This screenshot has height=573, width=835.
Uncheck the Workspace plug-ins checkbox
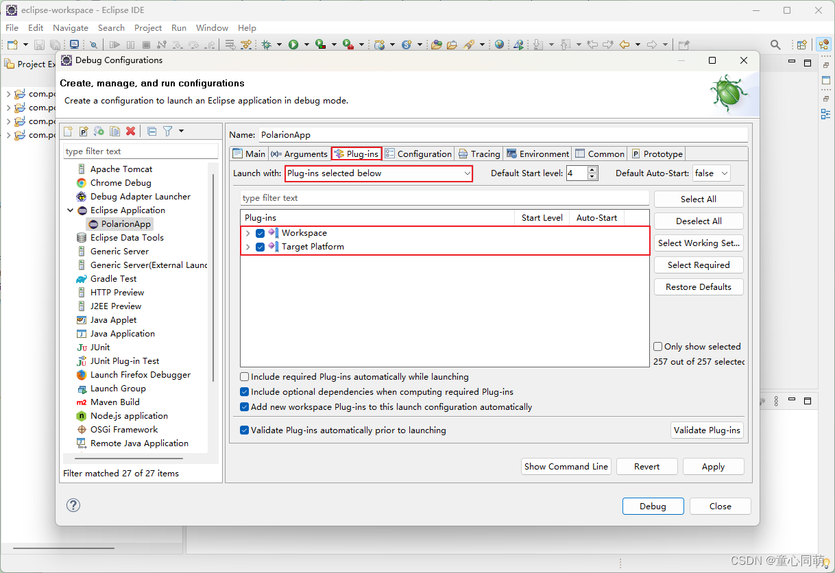point(260,233)
